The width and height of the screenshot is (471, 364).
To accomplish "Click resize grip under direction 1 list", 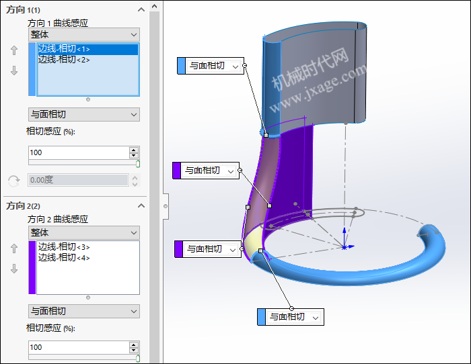I will [88, 99].
